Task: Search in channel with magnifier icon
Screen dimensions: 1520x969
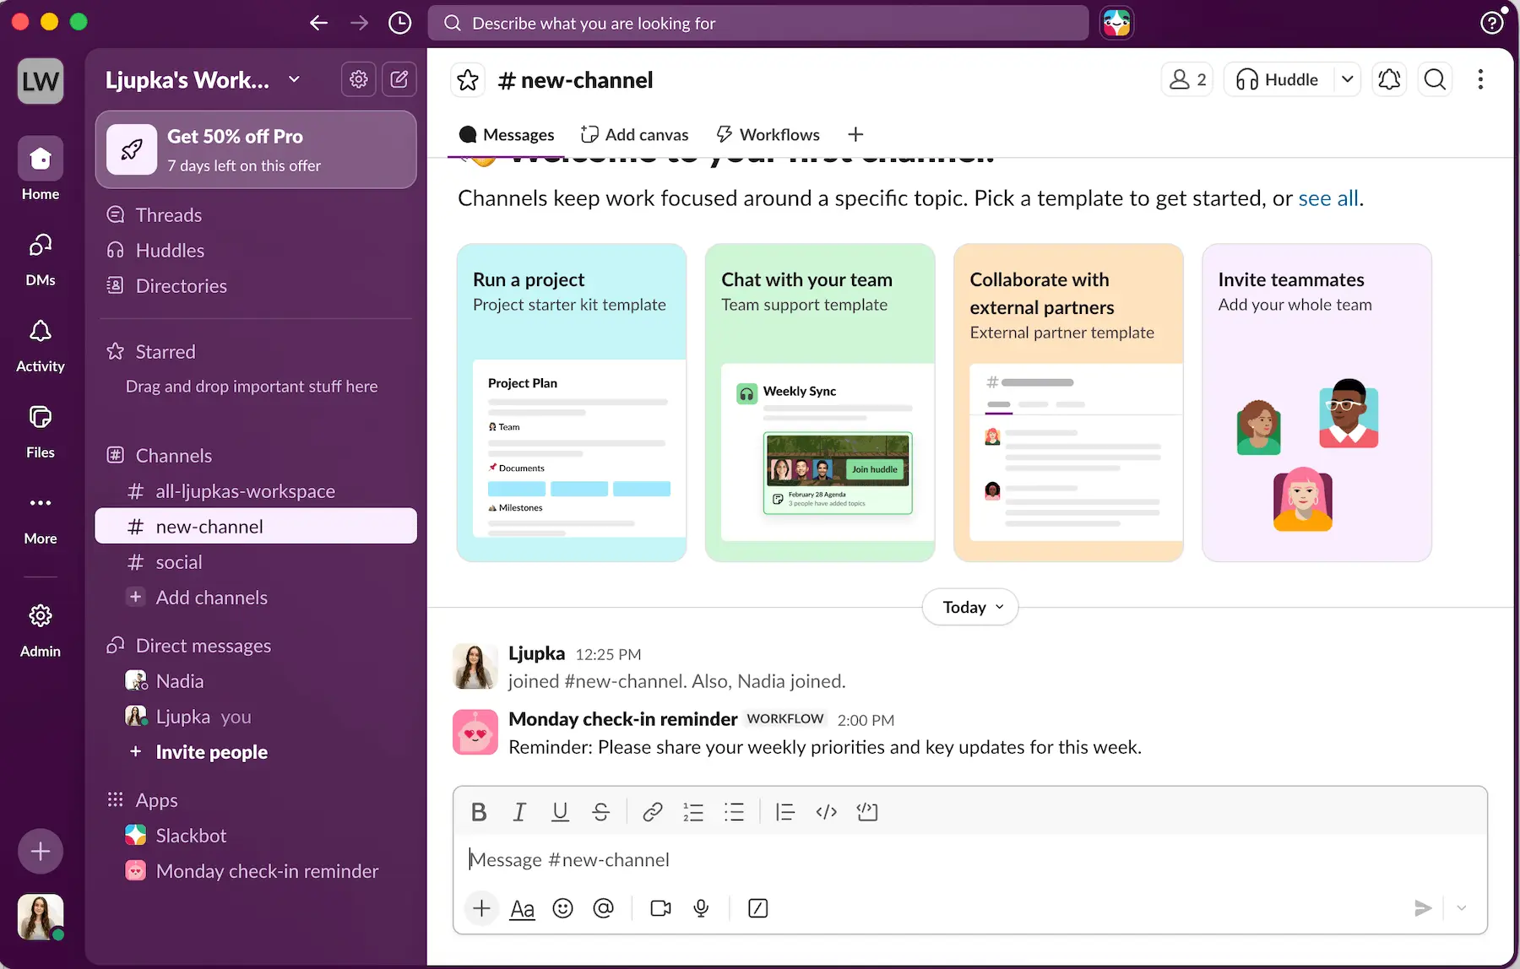Action: [1435, 79]
